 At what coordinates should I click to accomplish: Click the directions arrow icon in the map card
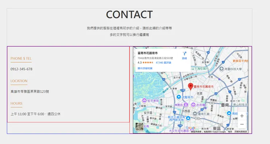[x=185, y=54]
